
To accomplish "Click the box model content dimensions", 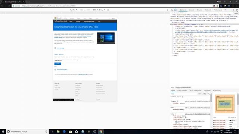I will [x=224, y=104].
